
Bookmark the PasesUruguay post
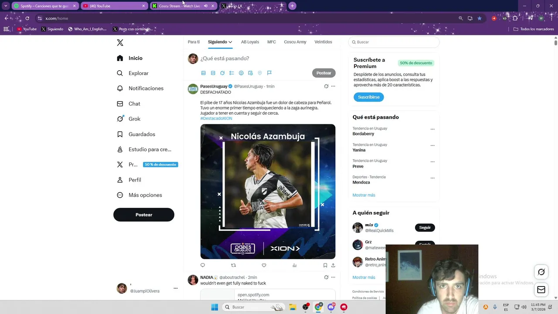pos(325,265)
